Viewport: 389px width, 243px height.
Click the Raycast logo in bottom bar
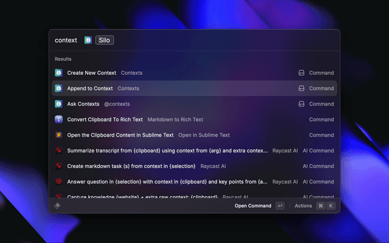point(58,206)
